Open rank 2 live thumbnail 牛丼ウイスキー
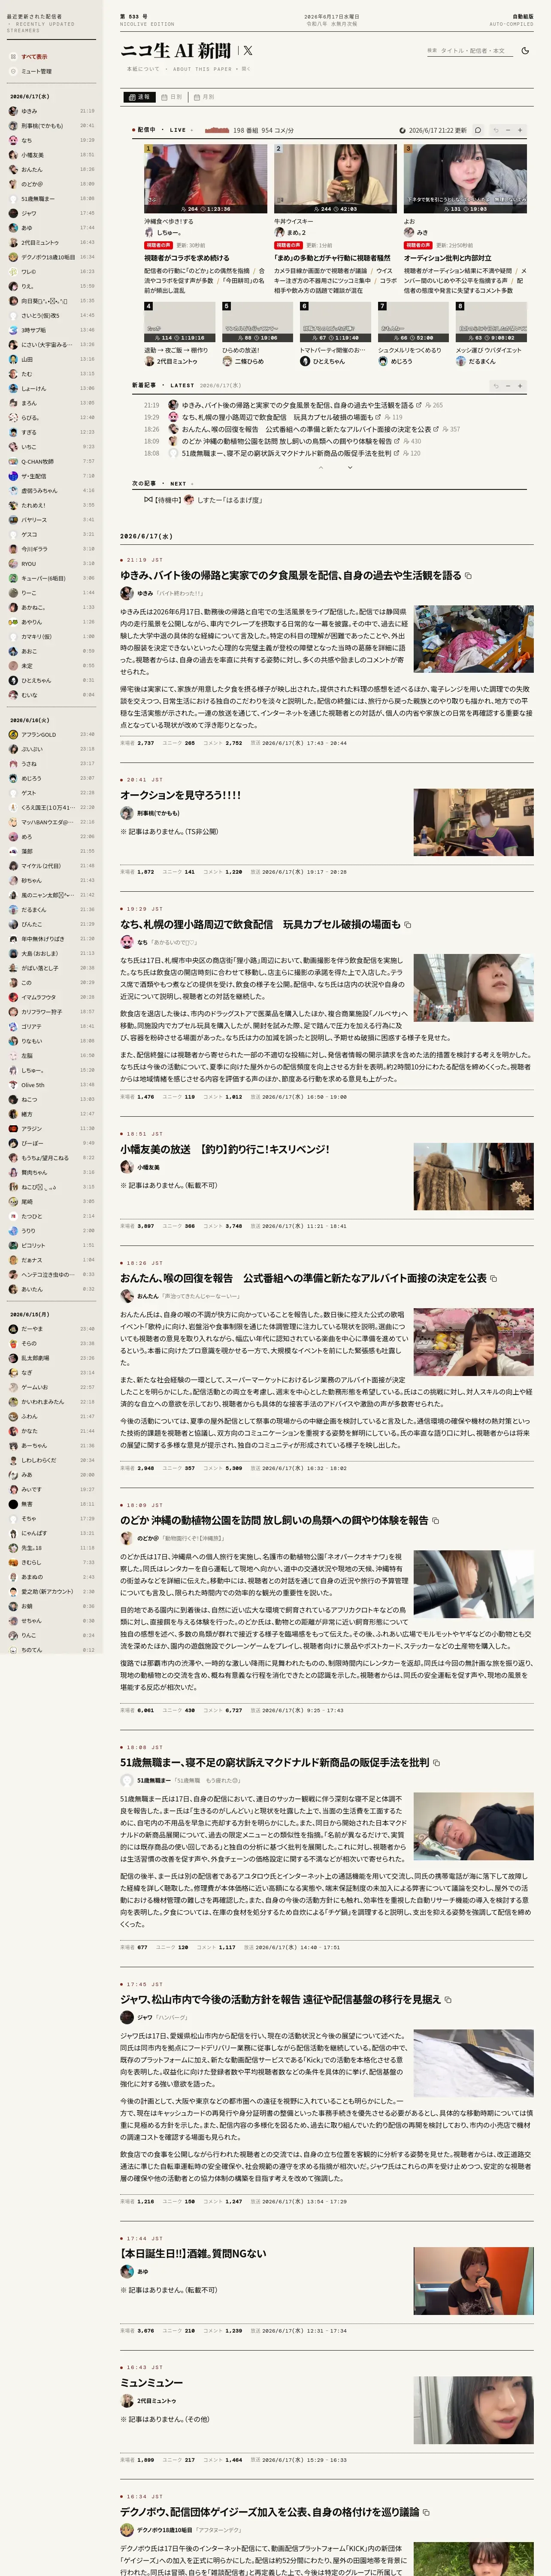 (335, 179)
